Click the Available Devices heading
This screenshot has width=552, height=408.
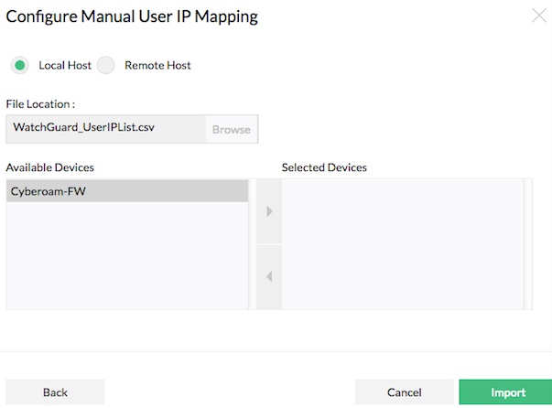[49, 167]
